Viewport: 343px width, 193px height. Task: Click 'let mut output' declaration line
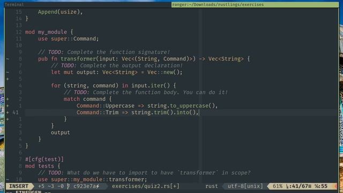pyautogui.click(x=117, y=72)
